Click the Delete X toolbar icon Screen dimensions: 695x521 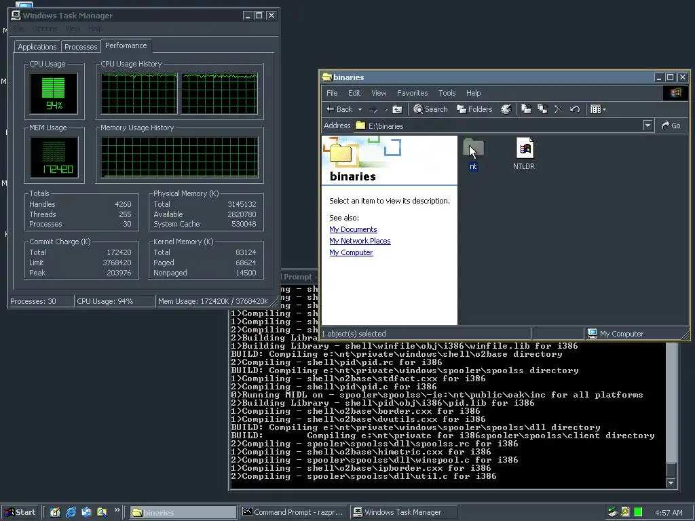559,109
